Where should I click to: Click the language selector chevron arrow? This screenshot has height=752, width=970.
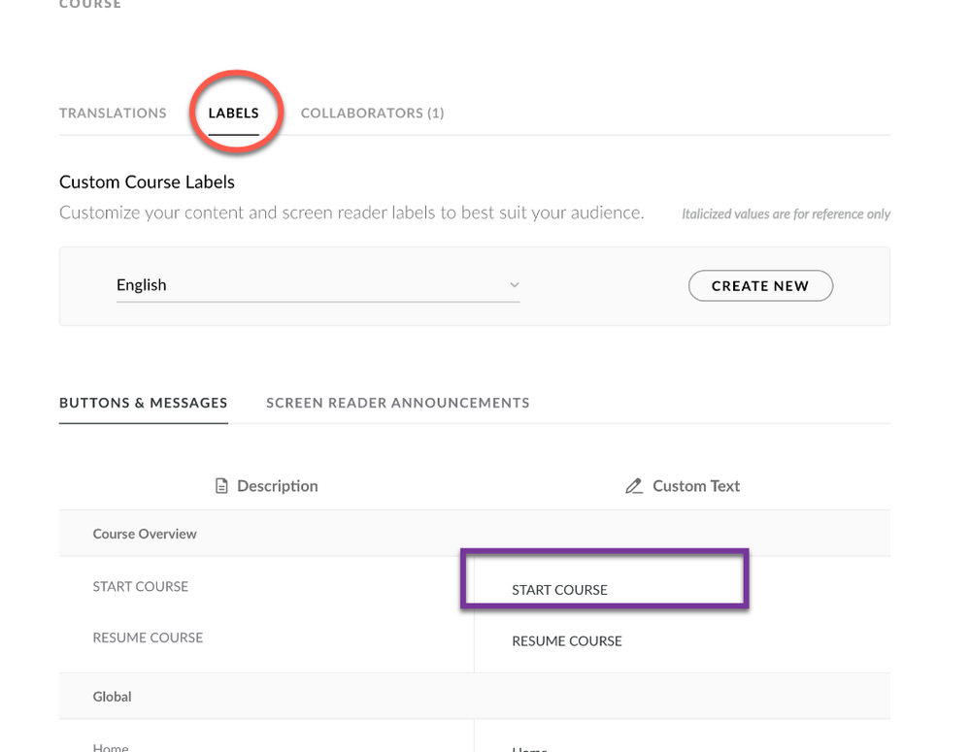click(515, 285)
